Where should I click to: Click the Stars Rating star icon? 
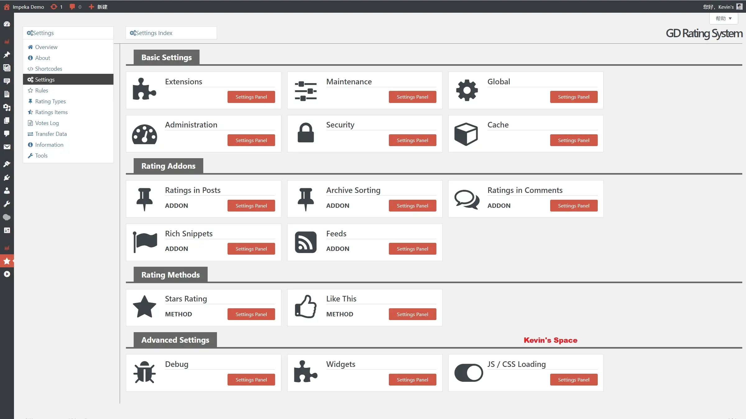(144, 306)
